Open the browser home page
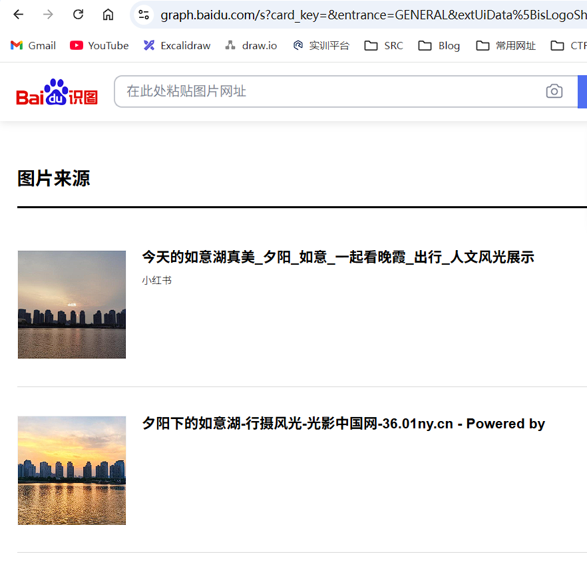This screenshot has width=587, height=586. pyautogui.click(x=108, y=15)
